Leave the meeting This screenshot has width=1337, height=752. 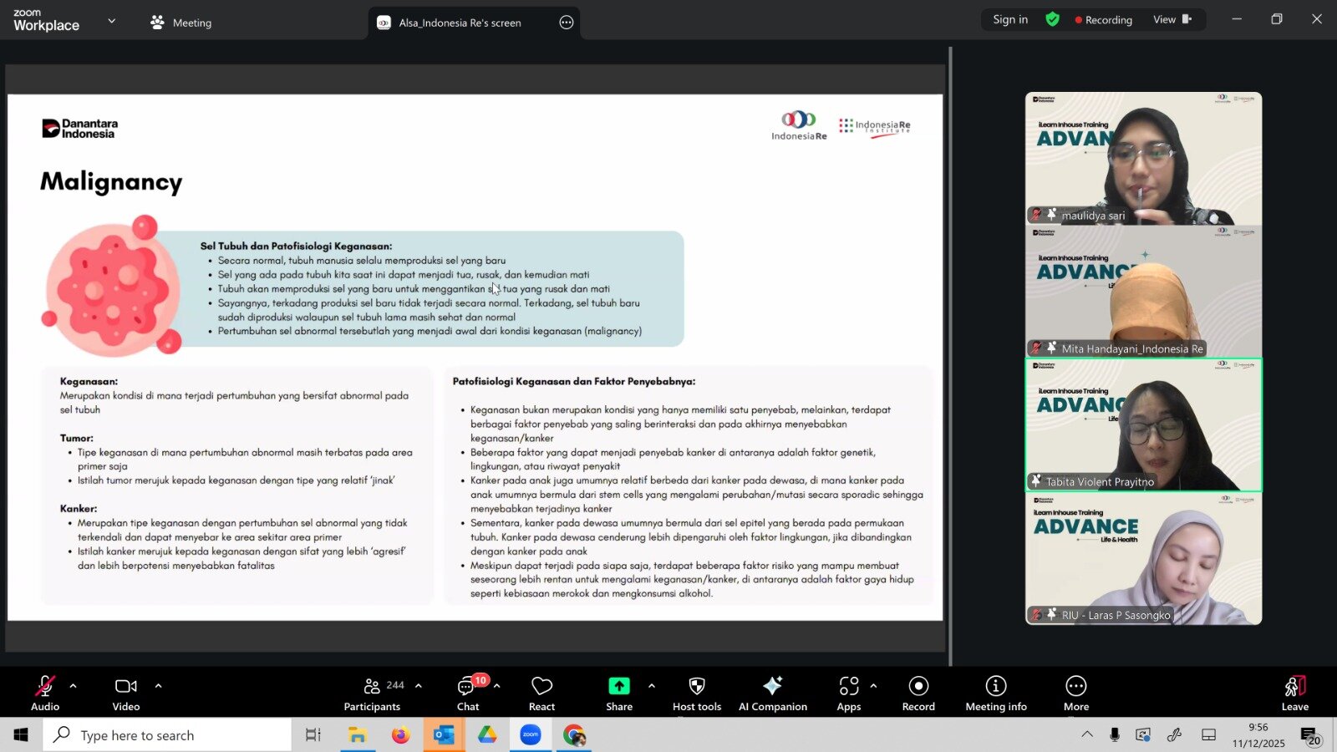pos(1294,694)
